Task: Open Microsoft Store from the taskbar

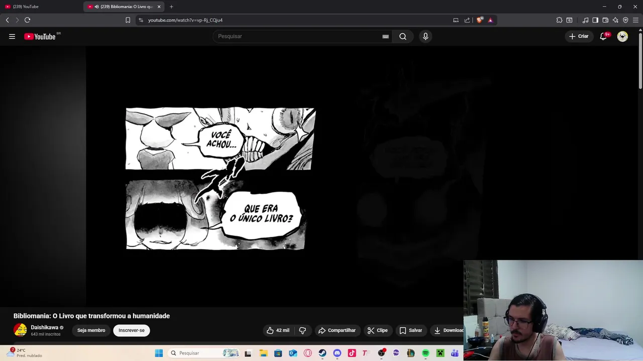Action: (x=278, y=353)
